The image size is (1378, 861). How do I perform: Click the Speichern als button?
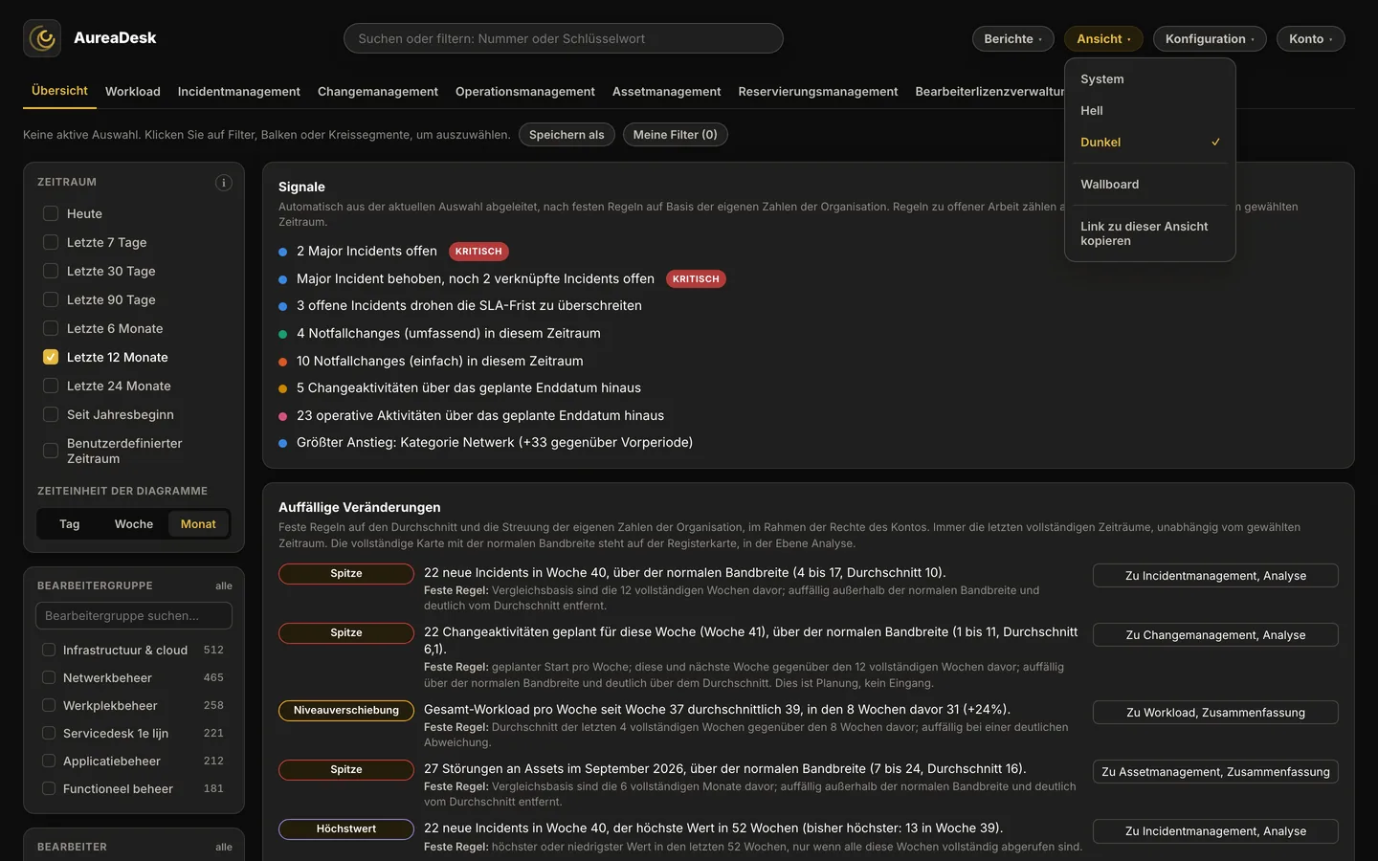[567, 135]
